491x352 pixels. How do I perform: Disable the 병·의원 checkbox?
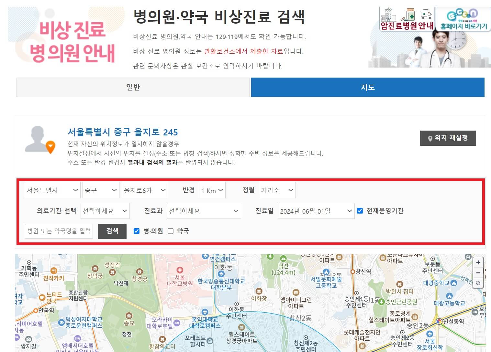point(136,231)
